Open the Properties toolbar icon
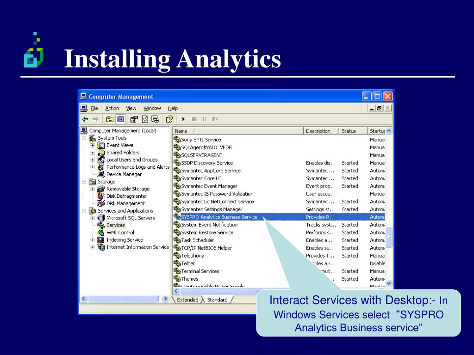 134,119
